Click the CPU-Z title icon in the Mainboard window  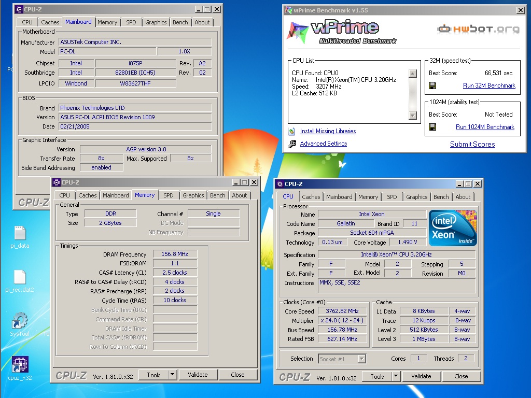tap(19, 9)
